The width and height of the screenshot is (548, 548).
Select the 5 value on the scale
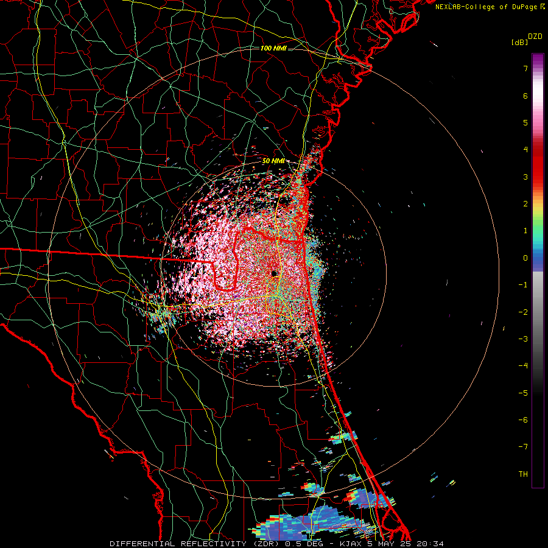[525, 122]
